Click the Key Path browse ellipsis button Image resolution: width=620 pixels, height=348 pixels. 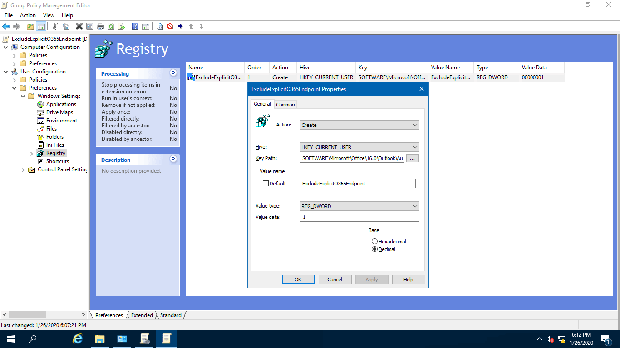[x=412, y=159]
